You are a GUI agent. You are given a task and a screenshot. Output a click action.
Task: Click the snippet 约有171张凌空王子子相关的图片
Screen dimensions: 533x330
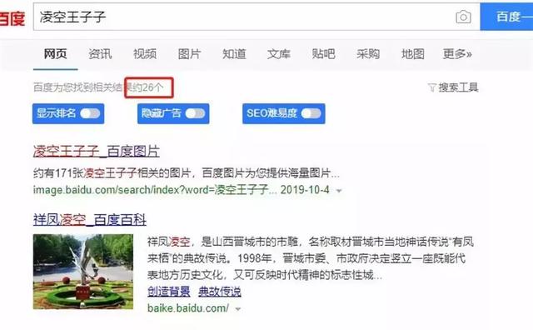[x=112, y=173]
